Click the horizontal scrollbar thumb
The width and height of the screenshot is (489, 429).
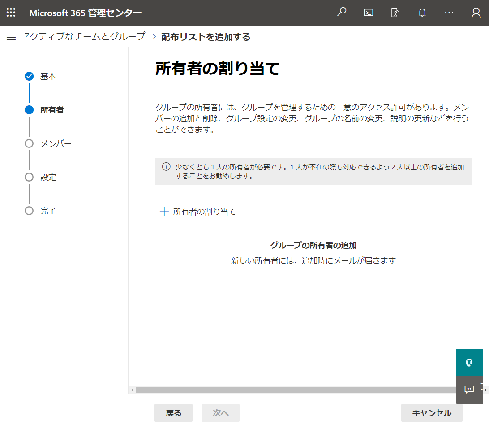pos(296,390)
